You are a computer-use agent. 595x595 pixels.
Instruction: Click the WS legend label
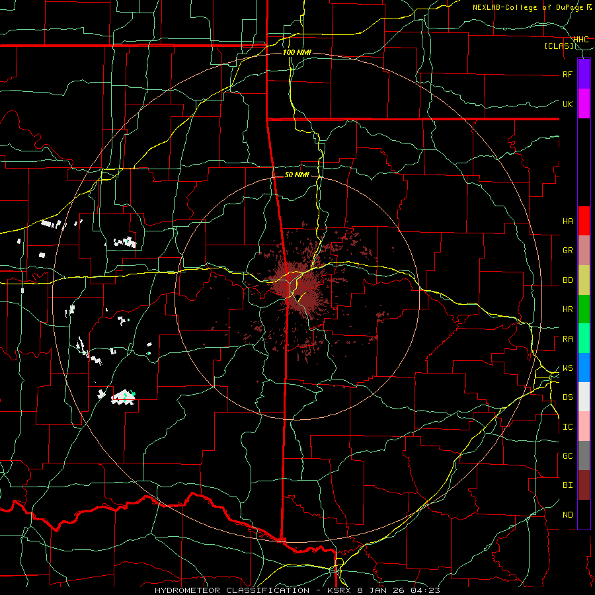click(567, 368)
